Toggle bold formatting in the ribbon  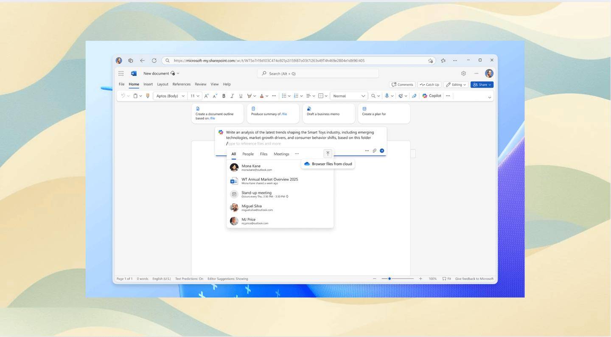(224, 96)
